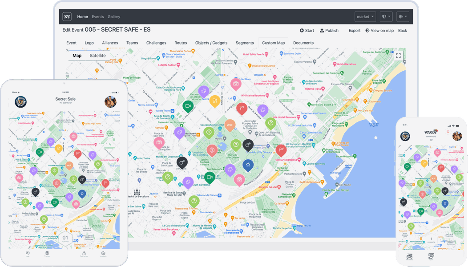The width and height of the screenshot is (468, 267).
Task: Open the Documents tab
Action: (303, 43)
